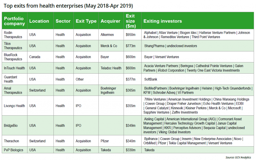Select the Canada location cell

pyautogui.click(x=35, y=57)
